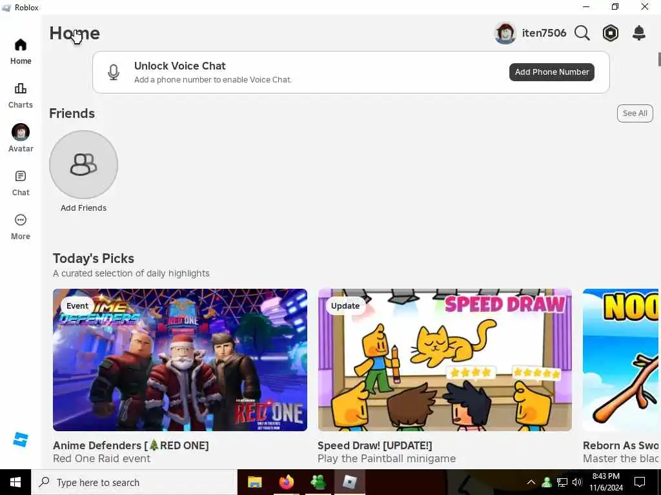This screenshot has height=495, width=661.
Task: Click the iten7506 profile avatar picture
Action: click(x=505, y=33)
